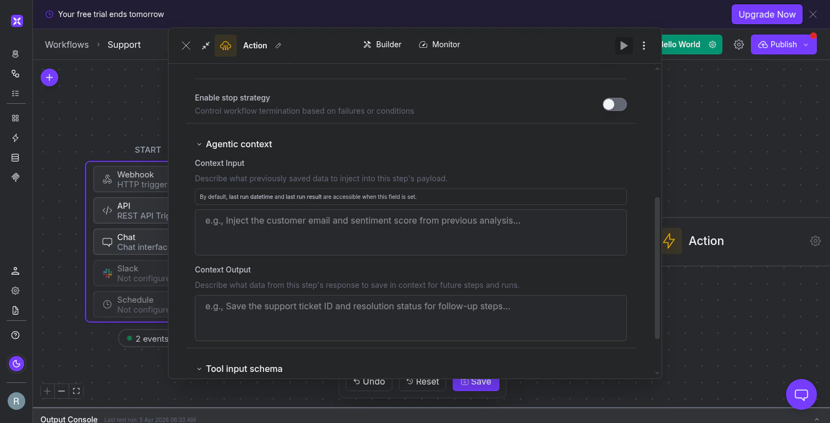Open the agents robot icon in sidebar
This screenshot has width=830, height=423.
click(x=15, y=54)
